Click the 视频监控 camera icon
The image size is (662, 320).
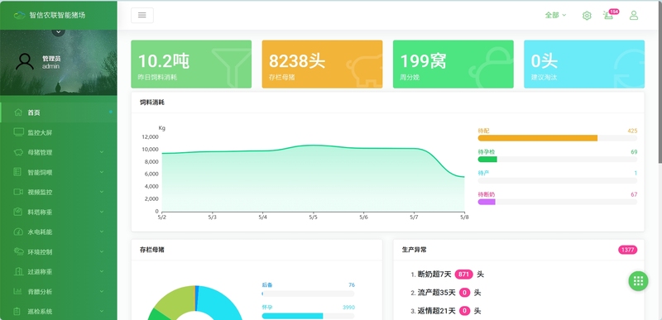click(18, 192)
